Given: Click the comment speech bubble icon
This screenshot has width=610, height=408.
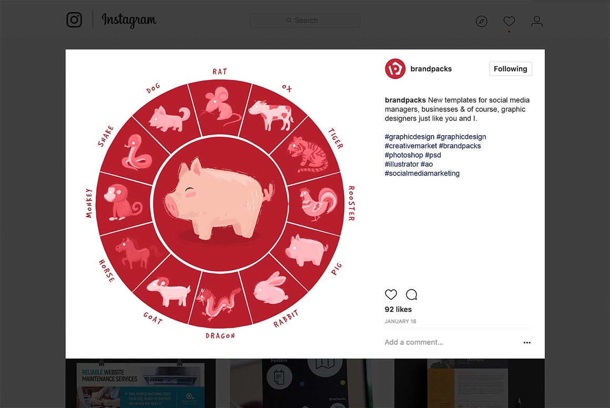Looking at the screenshot, I should click(412, 294).
